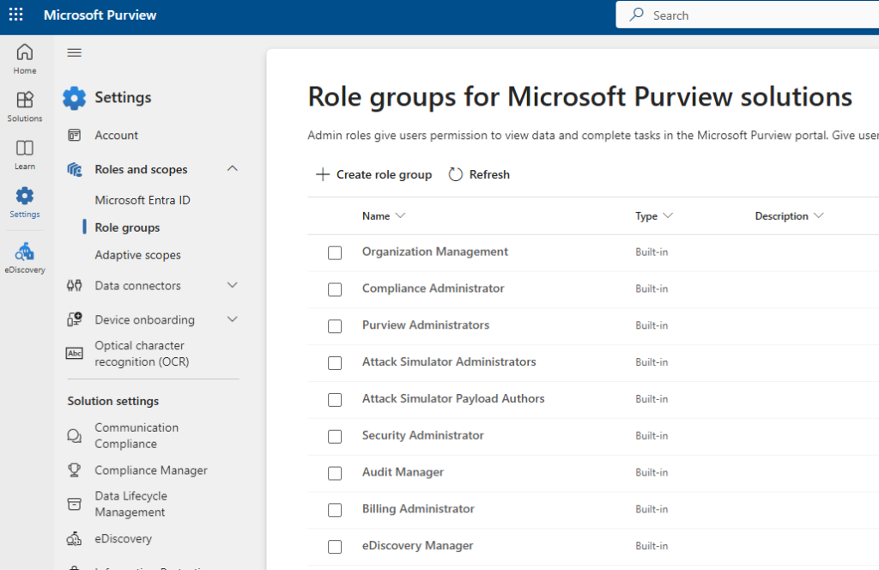Click the Compliance Manager trophy icon
The width and height of the screenshot is (879, 570).
(74, 470)
